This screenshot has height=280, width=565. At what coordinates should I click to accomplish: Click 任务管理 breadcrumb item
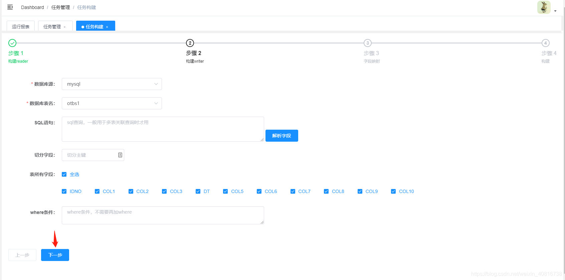click(60, 7)
